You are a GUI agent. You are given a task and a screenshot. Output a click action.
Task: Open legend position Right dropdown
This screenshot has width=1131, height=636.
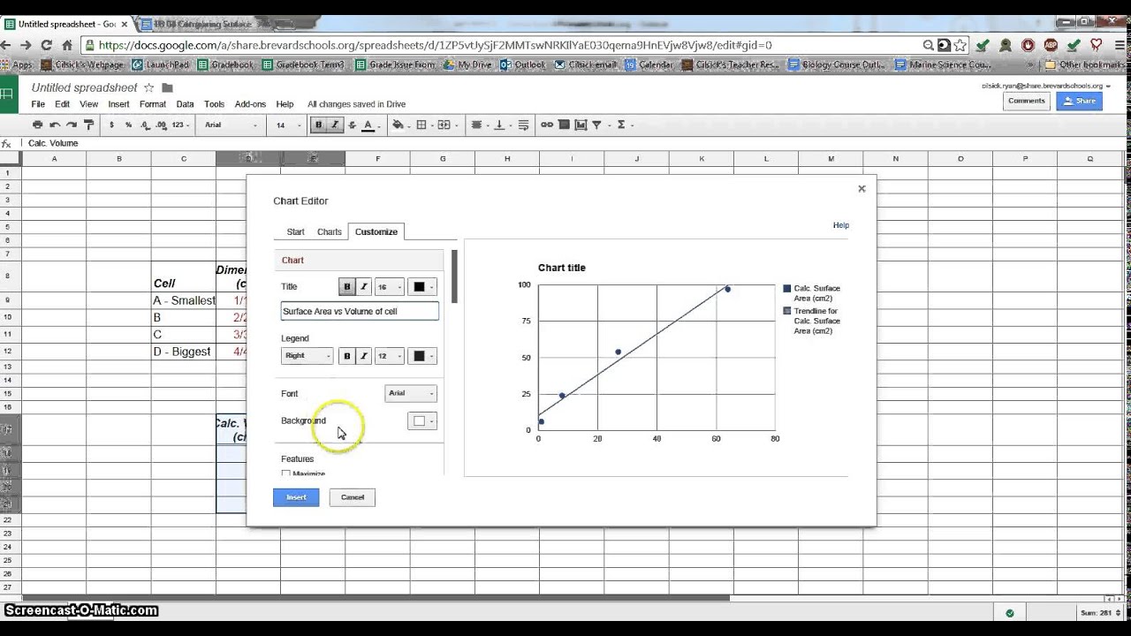tap(307, 356)
